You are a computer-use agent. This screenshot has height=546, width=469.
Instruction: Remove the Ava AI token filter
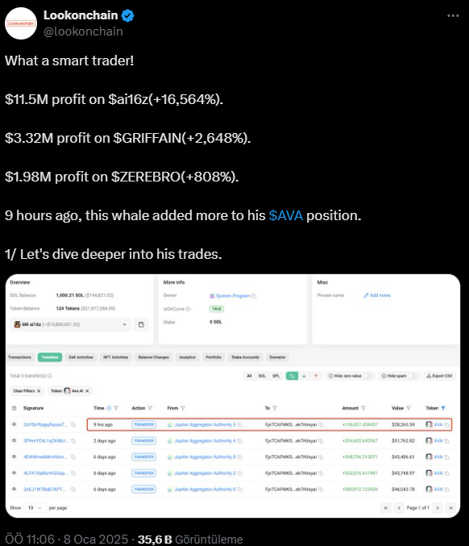pos(87,391)
